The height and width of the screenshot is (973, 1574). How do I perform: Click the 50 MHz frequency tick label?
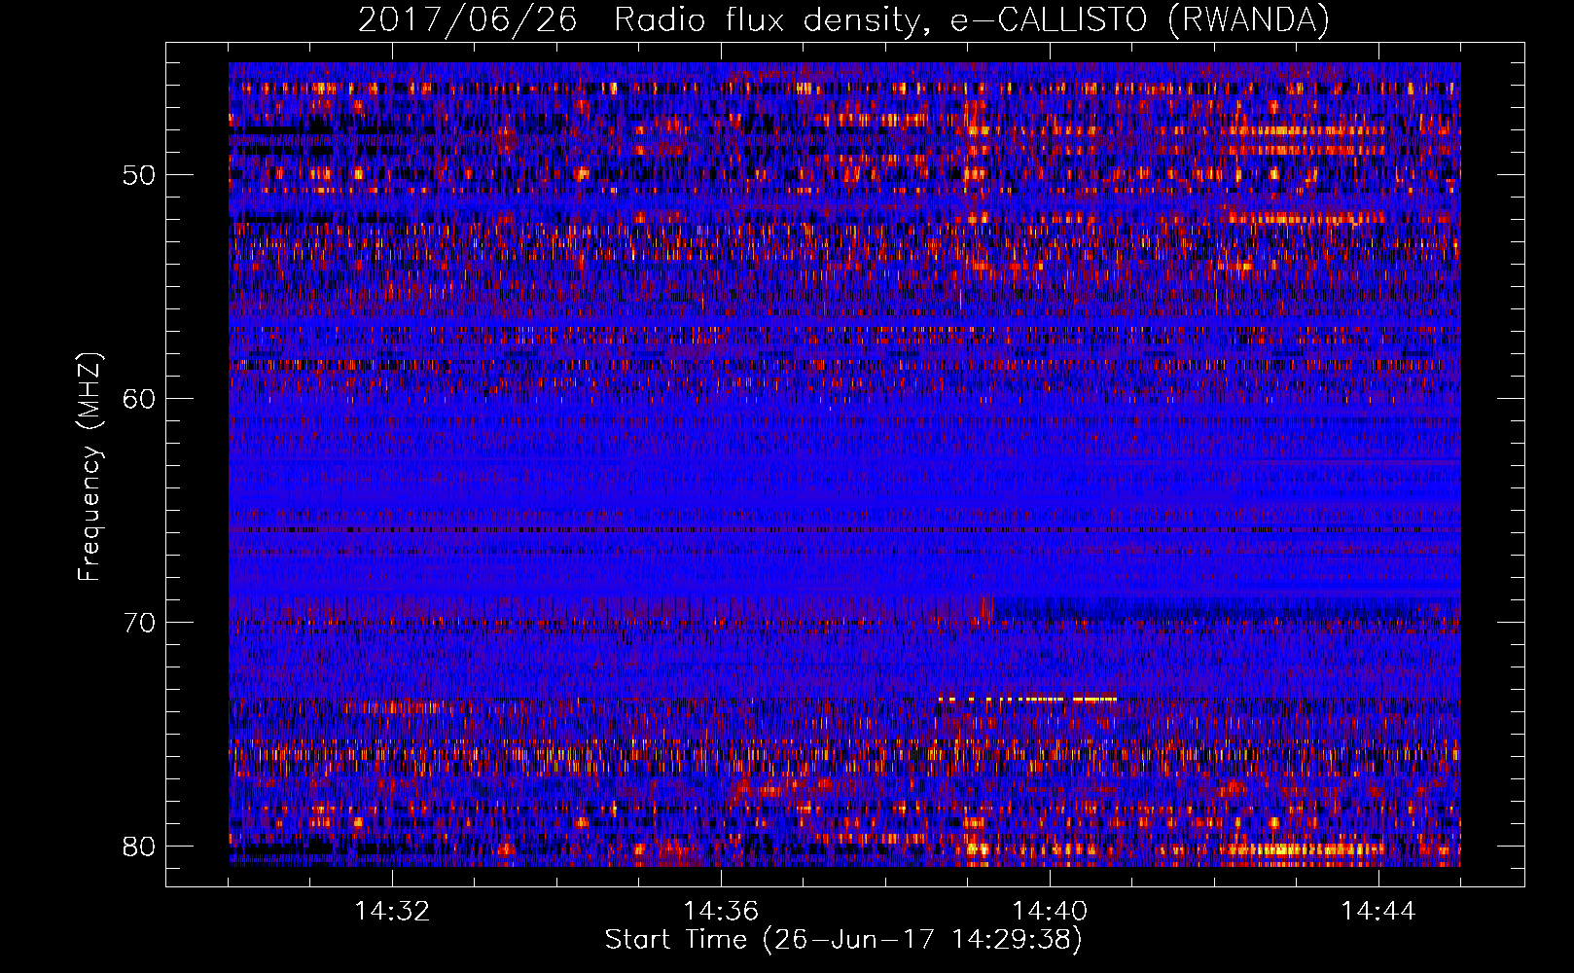tap(139, 175)
